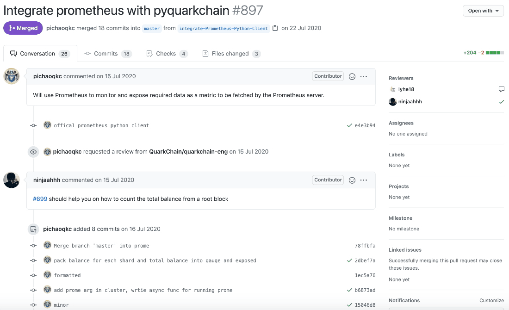
Task: Click the comment icon beside reviewer lyhe18
Action: click(501, 89)
